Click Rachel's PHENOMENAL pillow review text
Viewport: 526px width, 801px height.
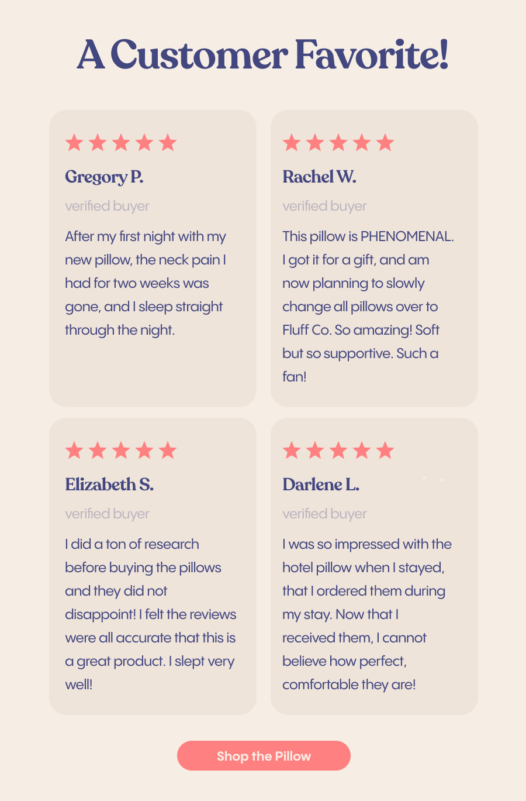[x=368, y=307]
